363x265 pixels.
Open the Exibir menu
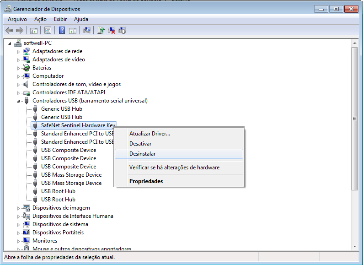click(x=60, y=19)
